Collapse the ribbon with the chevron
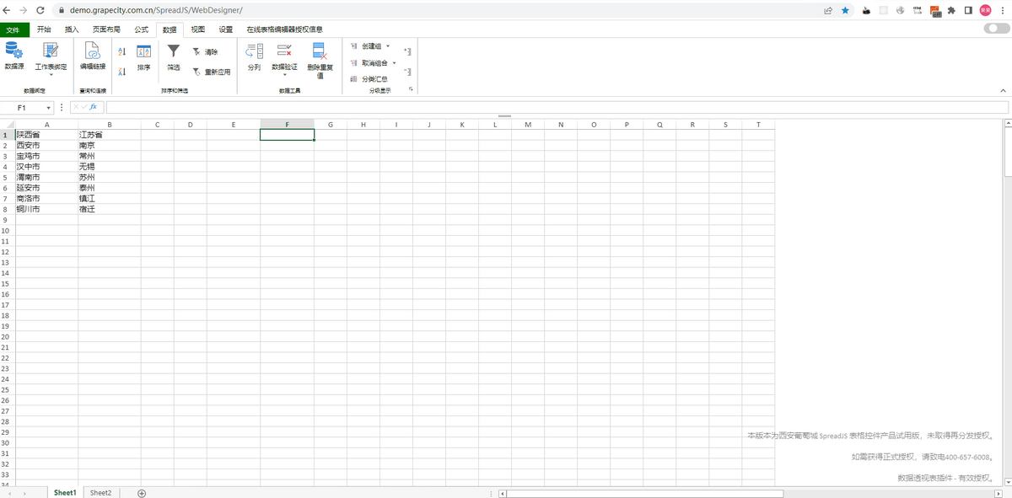This screenshot has height=498, width=1012. coord(1003,90)
